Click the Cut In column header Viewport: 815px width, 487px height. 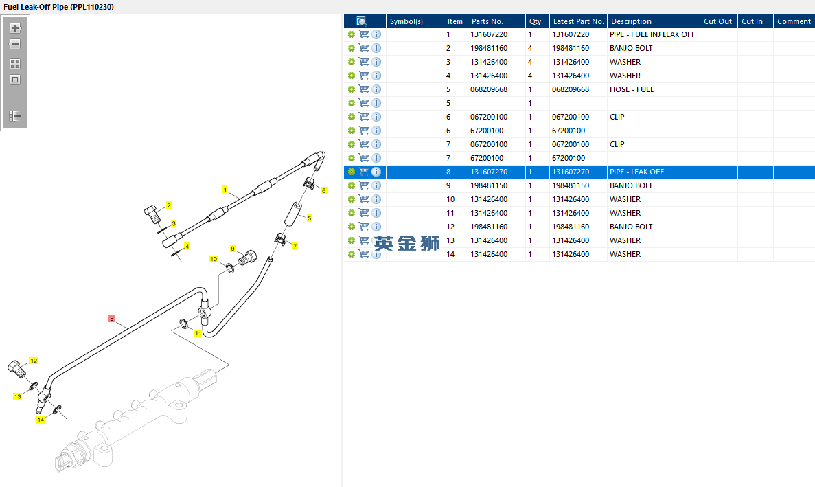point(755,21)
